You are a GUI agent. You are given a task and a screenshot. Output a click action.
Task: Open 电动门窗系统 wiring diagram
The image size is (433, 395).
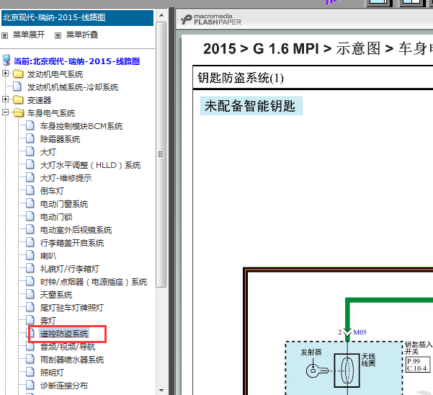pos(64,204)
